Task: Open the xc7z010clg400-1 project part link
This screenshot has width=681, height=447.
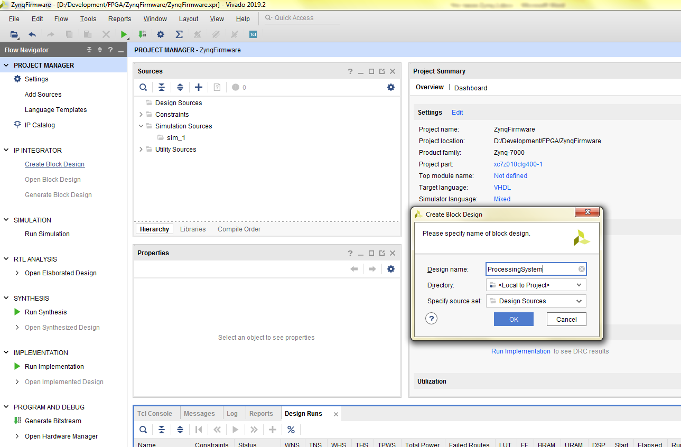Action: tap(518, 164)
